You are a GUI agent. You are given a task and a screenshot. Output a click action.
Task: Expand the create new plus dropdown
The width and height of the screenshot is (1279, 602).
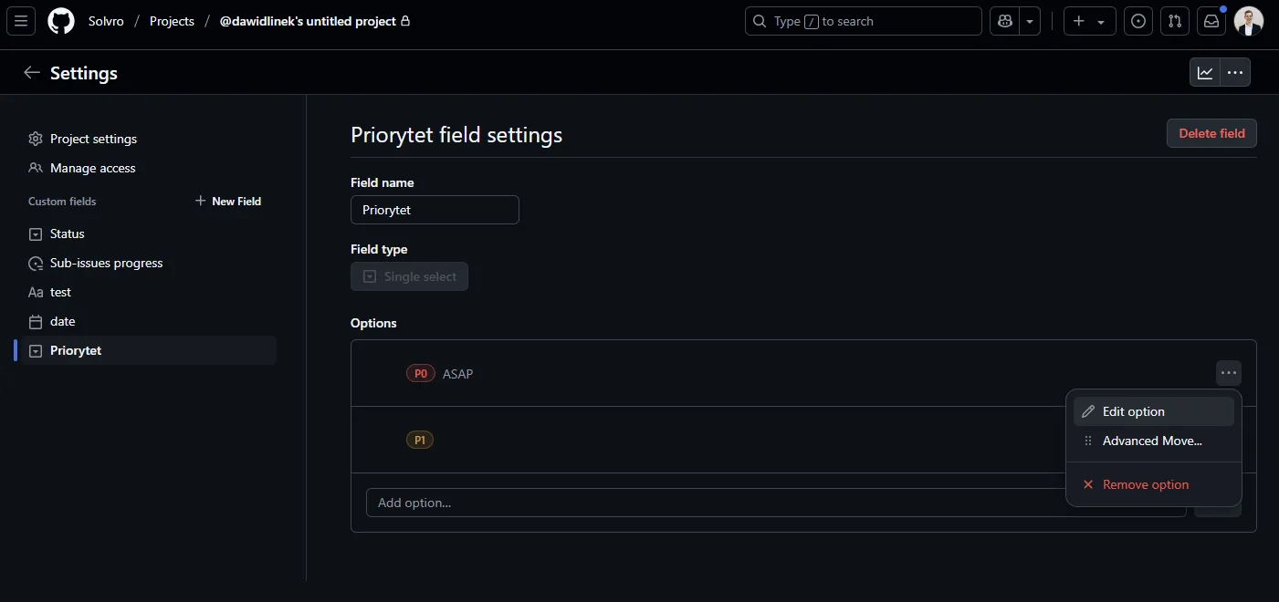1090,21
